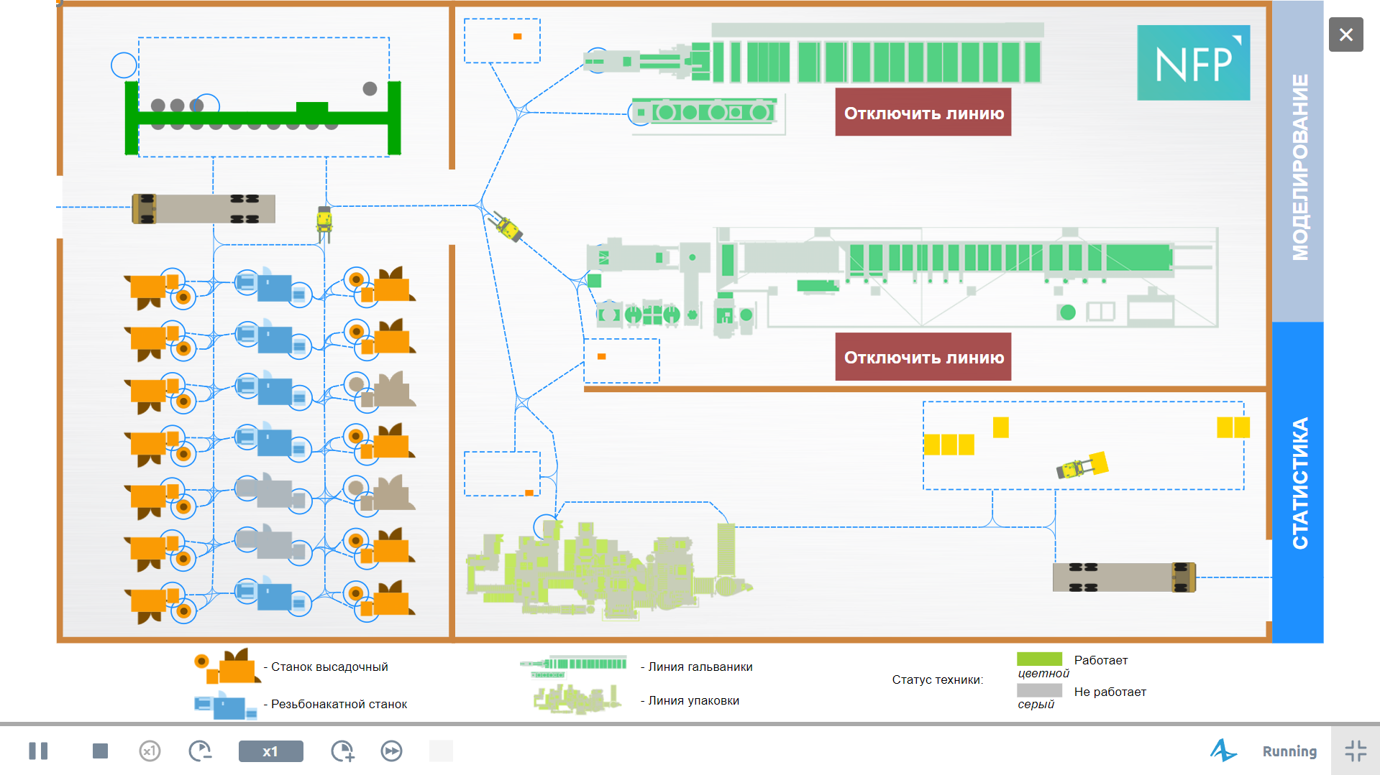Open the МОДЕЛИРОВАНИЕ tab
The width and height of the screenshot is (1380, 775).
pos(1298,165)
